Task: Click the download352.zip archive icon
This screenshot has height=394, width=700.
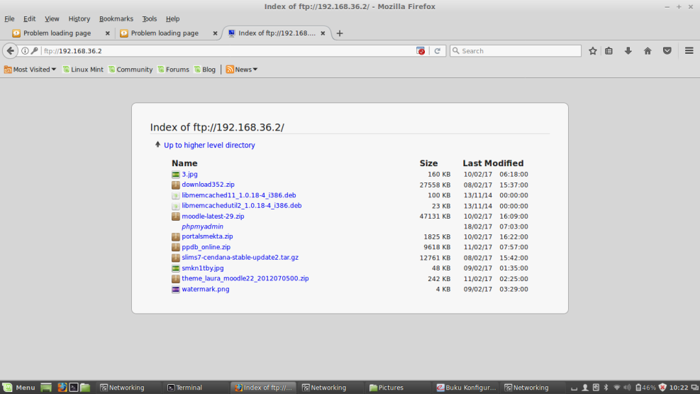Action: click(175, 185)
